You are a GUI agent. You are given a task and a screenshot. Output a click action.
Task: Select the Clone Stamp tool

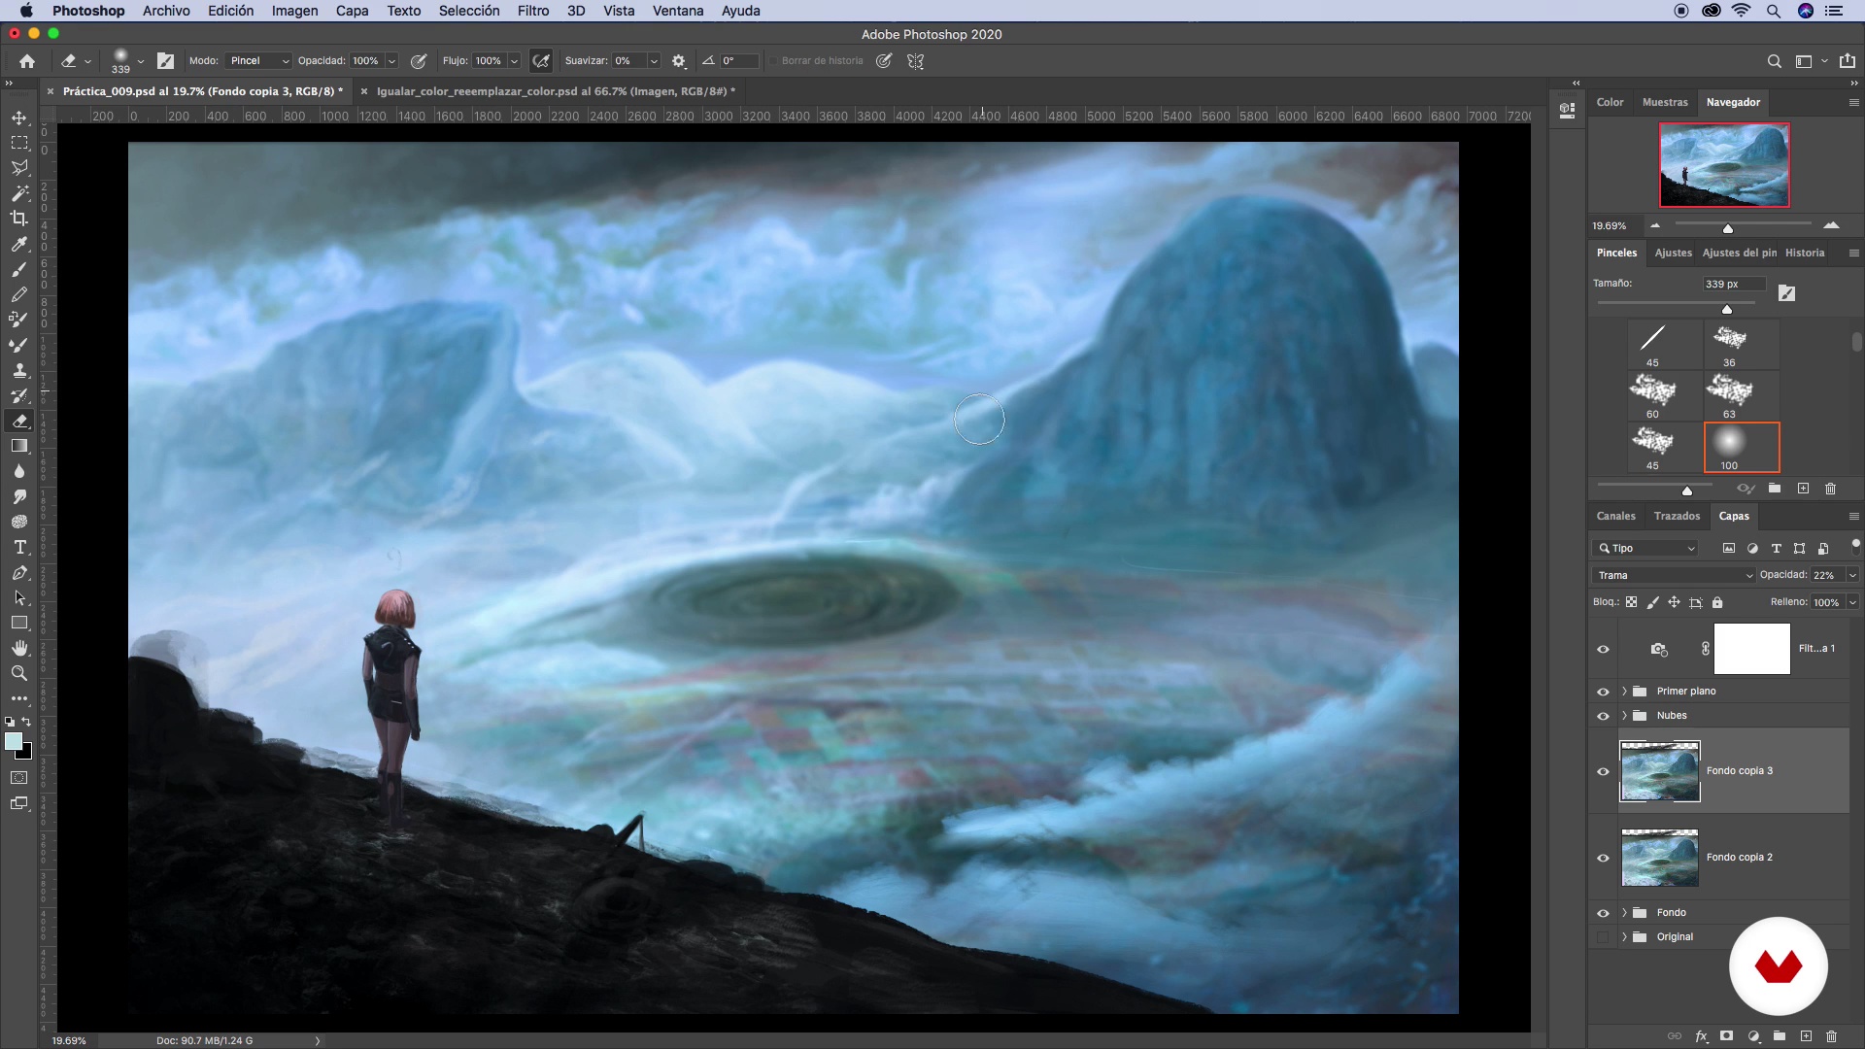point(19,370)
